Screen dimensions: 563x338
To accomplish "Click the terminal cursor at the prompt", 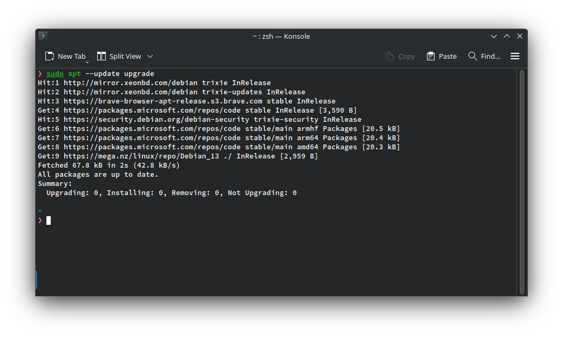I will 49,220.
